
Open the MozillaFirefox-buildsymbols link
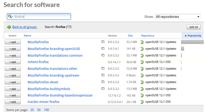pos(49,89)
